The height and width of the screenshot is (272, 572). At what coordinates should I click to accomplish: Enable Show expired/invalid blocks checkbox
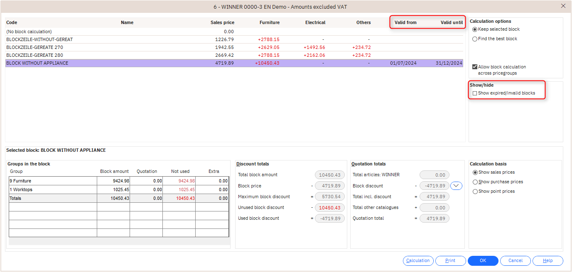(x=475, y=93)
